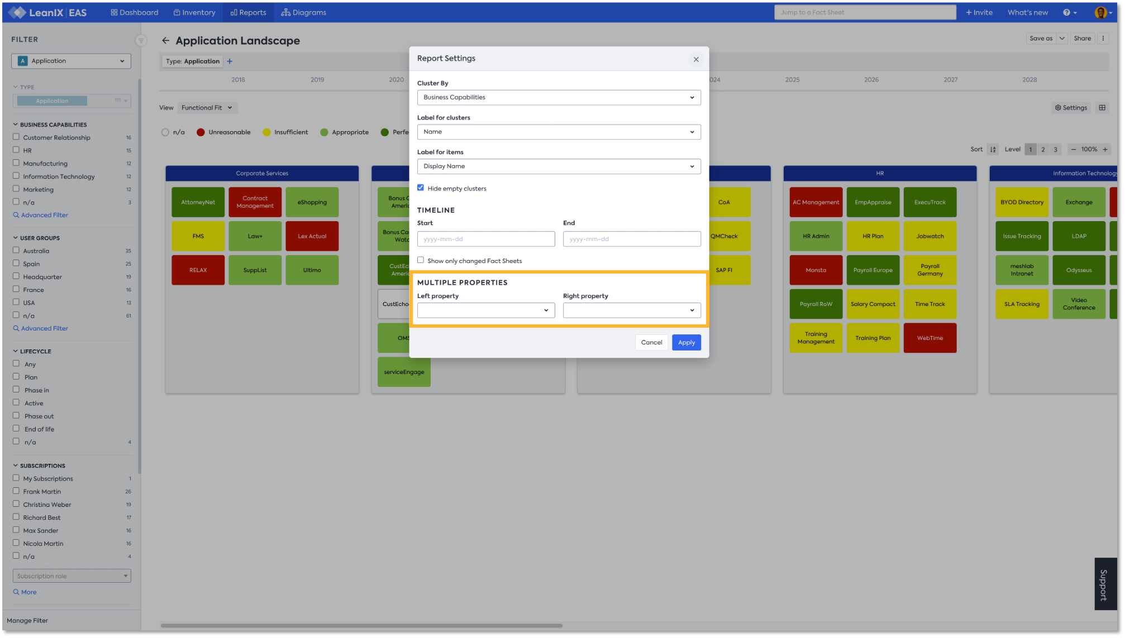Click the back arrow beside Application Landscape
Screen dimensions: 1125x638
coord(165,41)
